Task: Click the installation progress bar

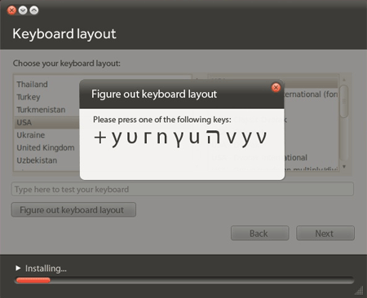Action: [184, 280]
